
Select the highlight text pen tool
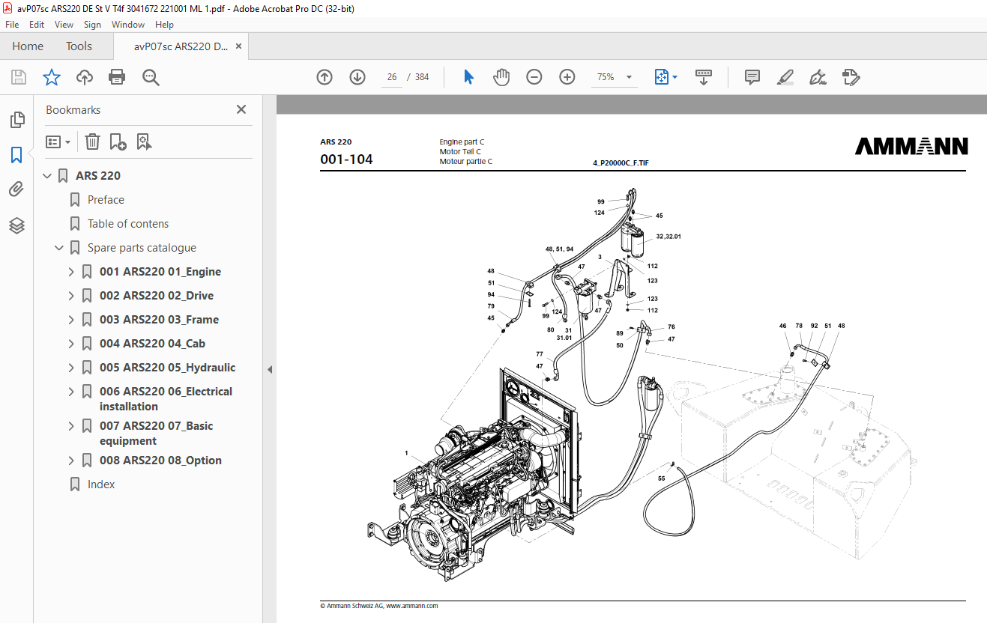[785, 77]
